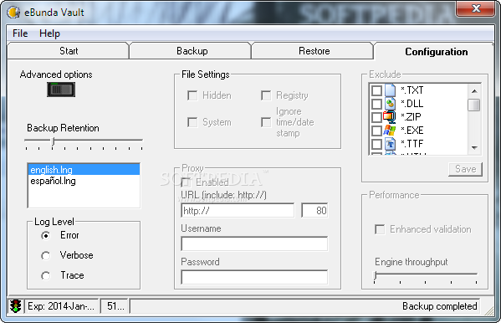Check the Enhanced validation box
The image size is (501, 323).
(380, 229)
